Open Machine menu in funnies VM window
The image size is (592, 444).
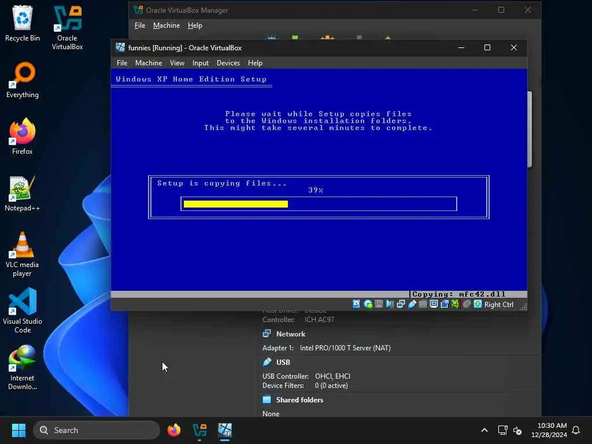[x=149, y=63]
